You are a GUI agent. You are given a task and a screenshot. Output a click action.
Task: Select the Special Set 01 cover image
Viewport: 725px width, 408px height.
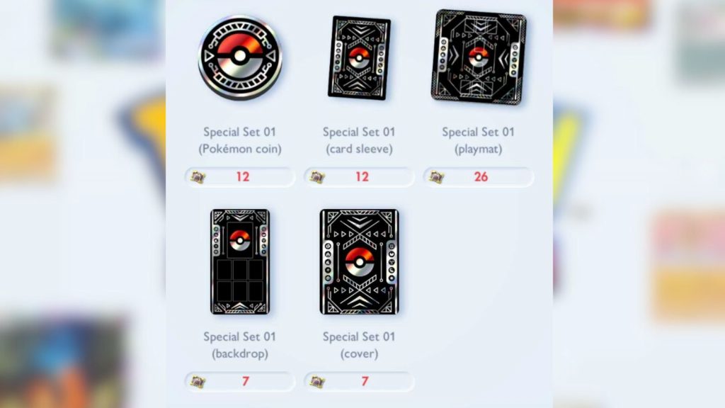(x=359, y=262)
